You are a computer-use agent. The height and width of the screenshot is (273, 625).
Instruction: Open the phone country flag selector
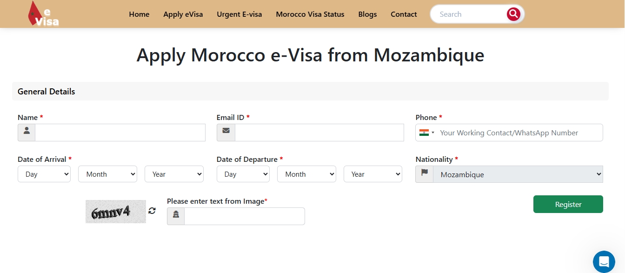click(426, 133)
